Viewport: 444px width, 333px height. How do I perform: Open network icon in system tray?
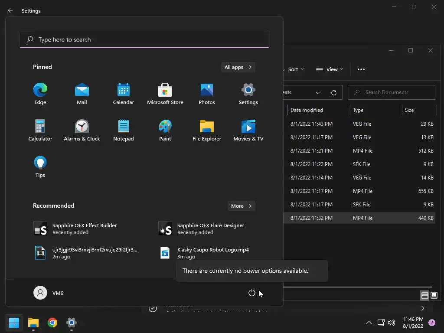tap(381, 323)
